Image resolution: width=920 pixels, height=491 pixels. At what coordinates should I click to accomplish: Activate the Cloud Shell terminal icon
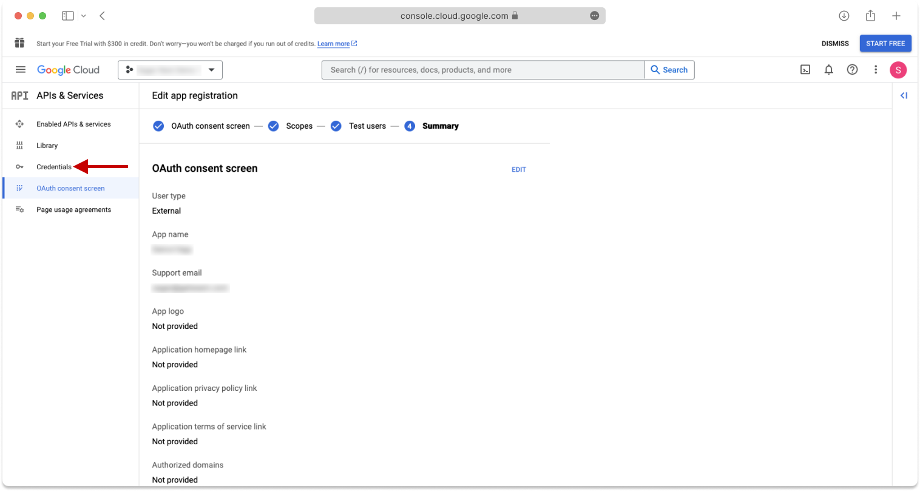(805, 70)
